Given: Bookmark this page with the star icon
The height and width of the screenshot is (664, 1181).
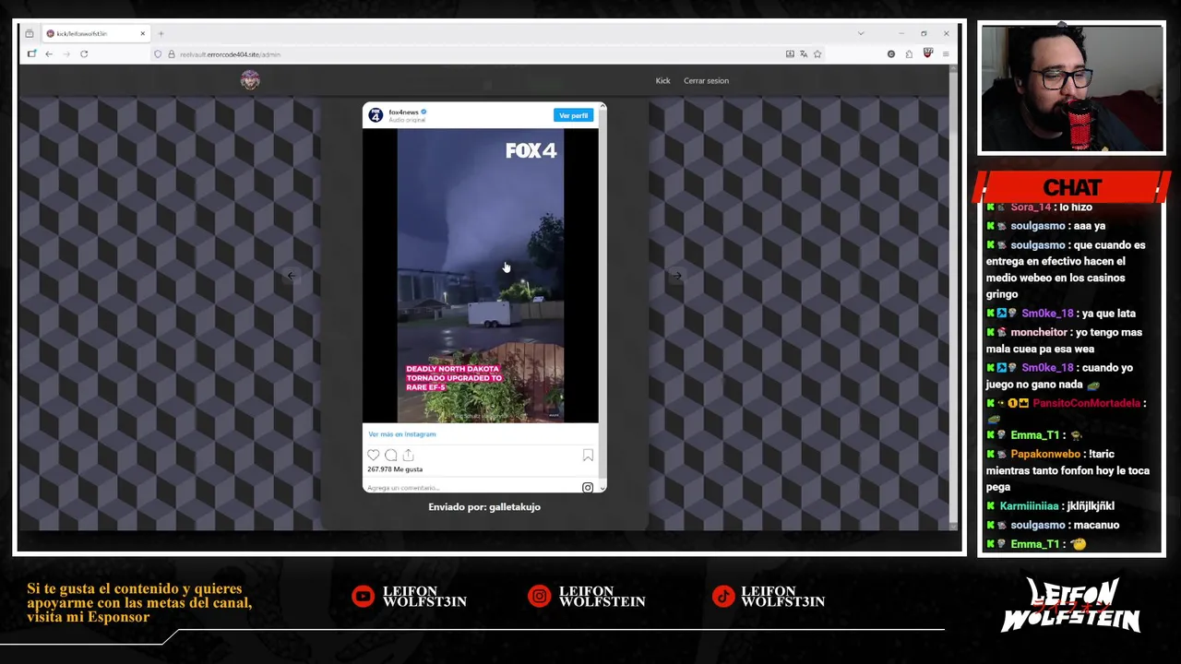Looking at the screenshot, I should [x=817, y=54].
